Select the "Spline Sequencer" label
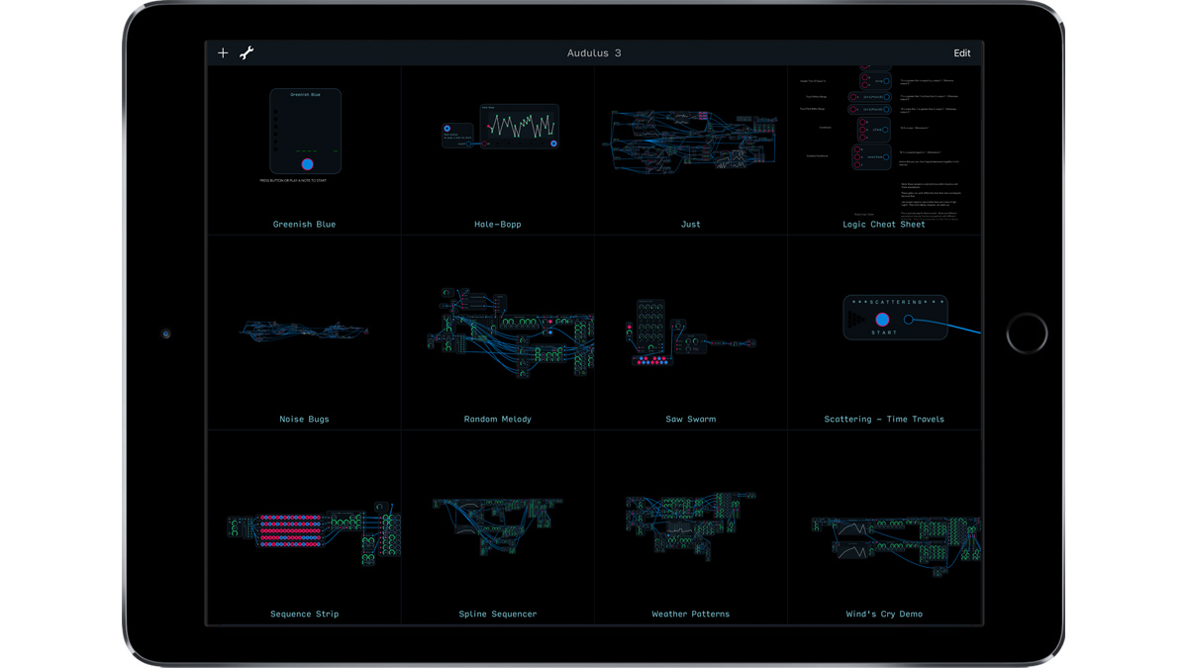 (497, 615)
